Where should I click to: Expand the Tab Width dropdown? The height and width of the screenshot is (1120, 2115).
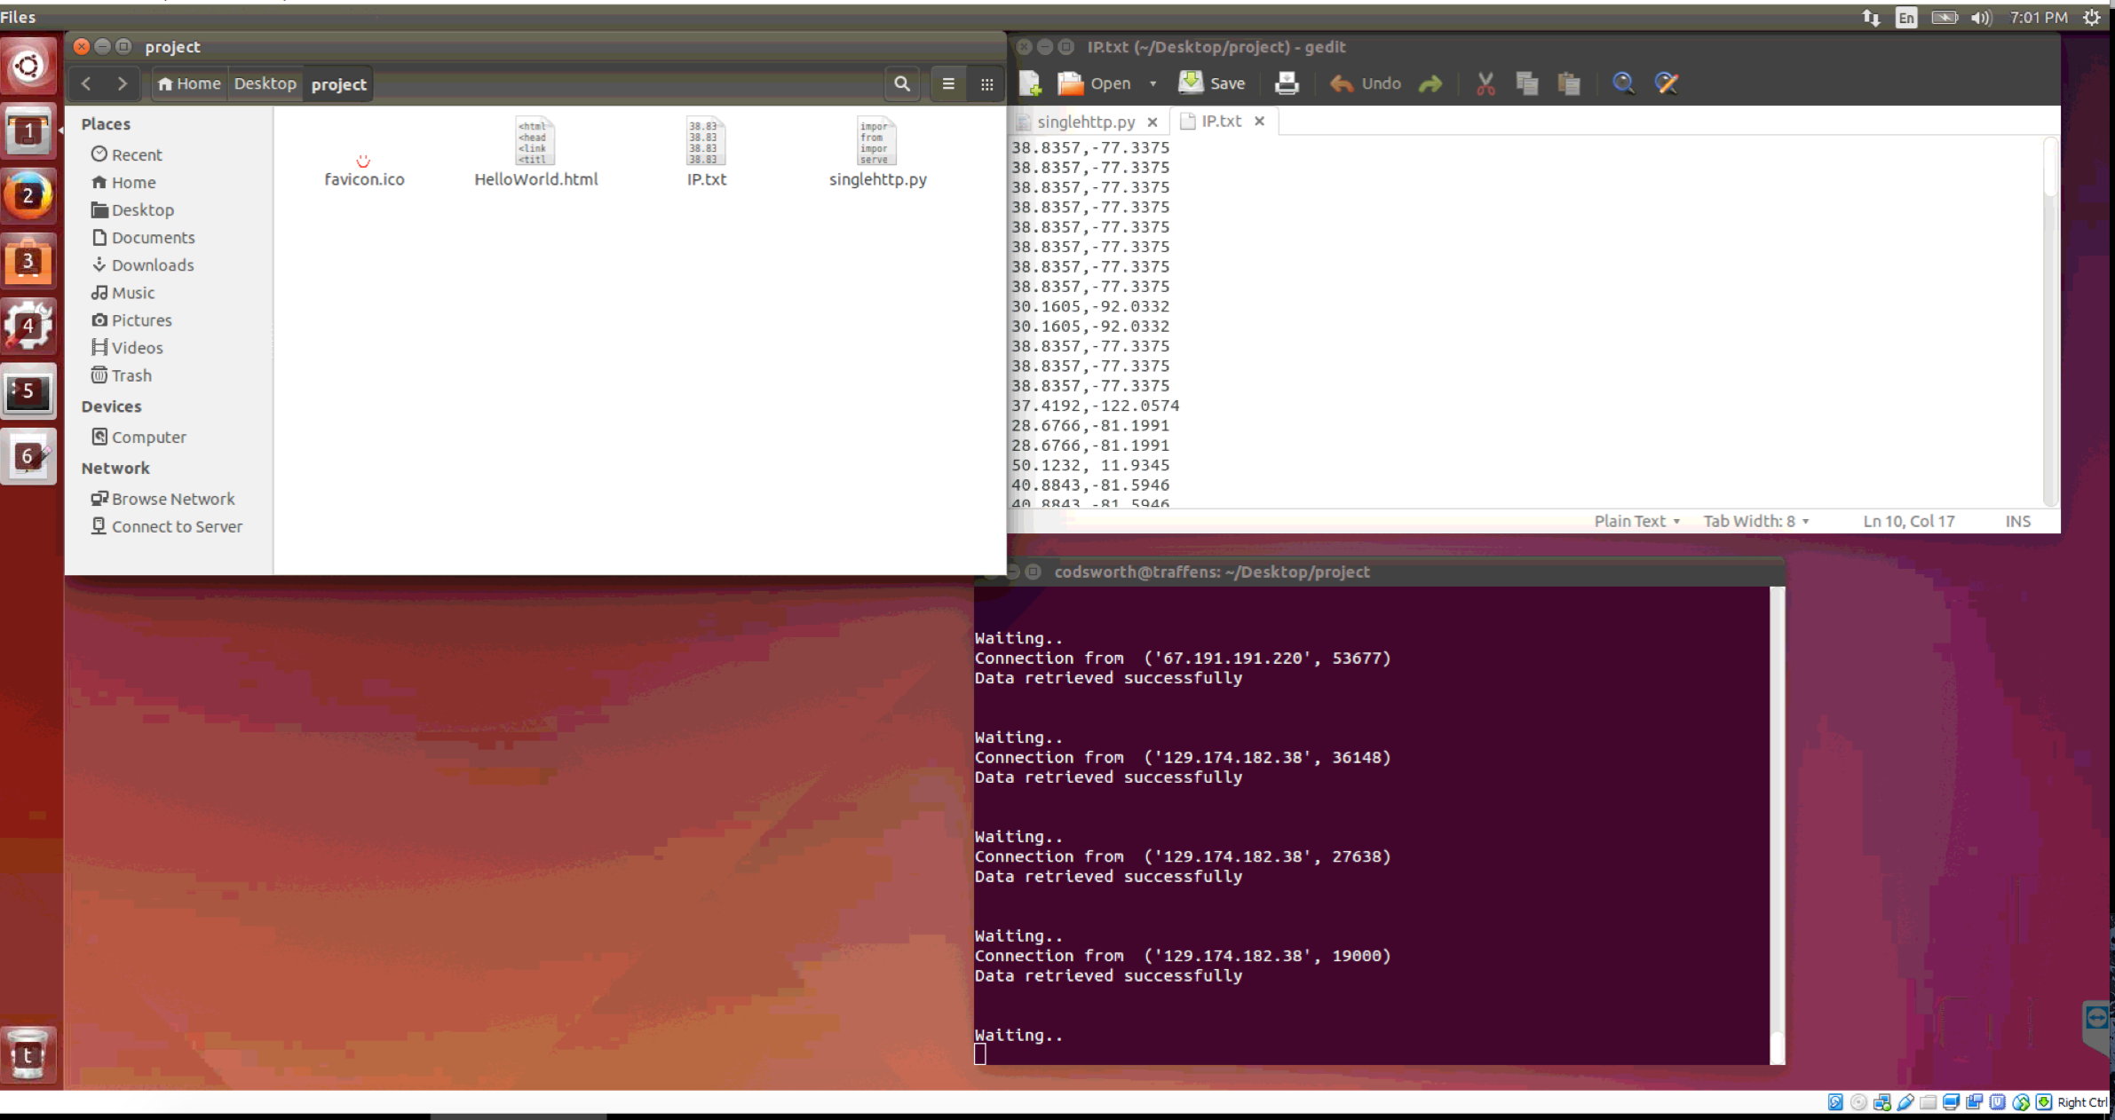[1755, 521]
